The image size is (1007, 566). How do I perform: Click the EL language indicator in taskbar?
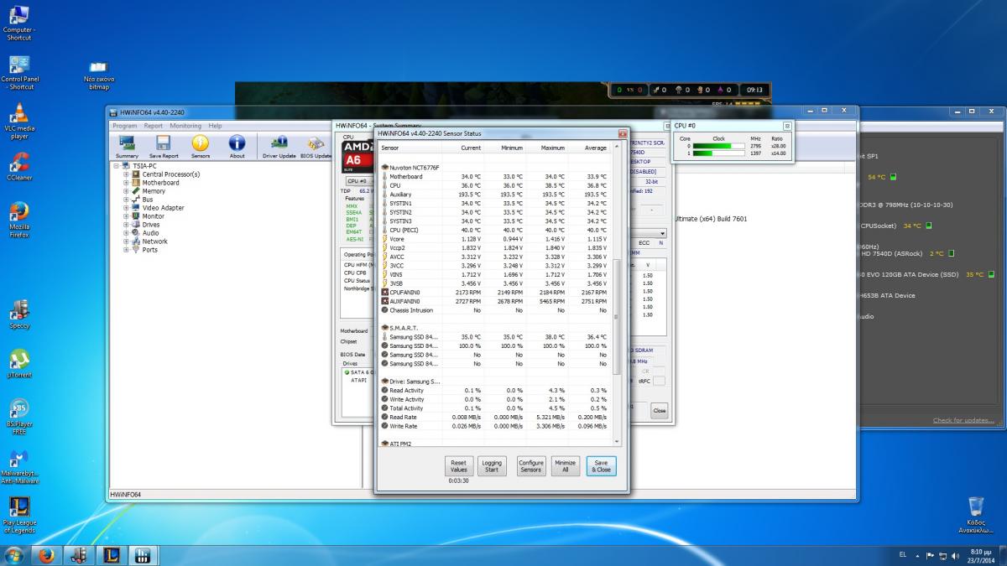tap(903, 555)
